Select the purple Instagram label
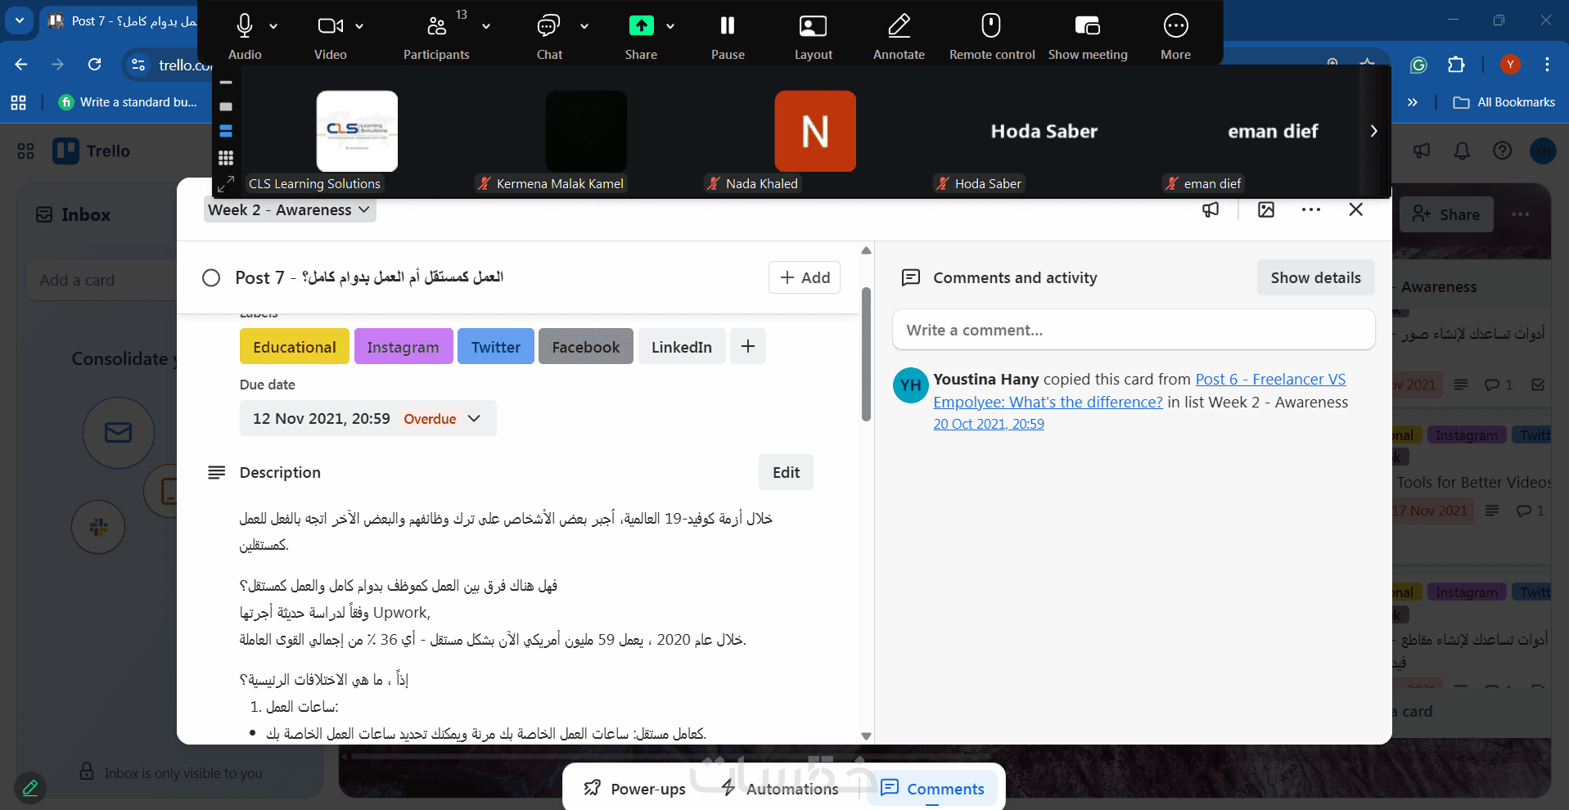1569x810 pixels. click(x=404, y=347)
